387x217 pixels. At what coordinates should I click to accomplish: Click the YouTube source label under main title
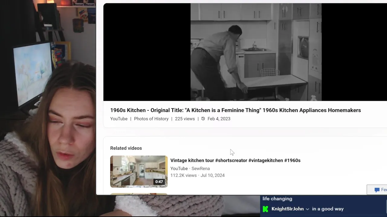pos(119,119)
